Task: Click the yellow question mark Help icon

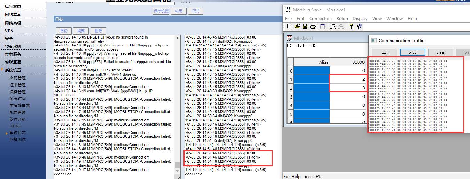Action: (x=351, y=27)
